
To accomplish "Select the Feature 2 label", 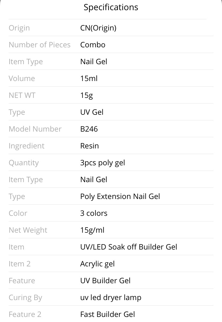I will click(x=25, y=314).
